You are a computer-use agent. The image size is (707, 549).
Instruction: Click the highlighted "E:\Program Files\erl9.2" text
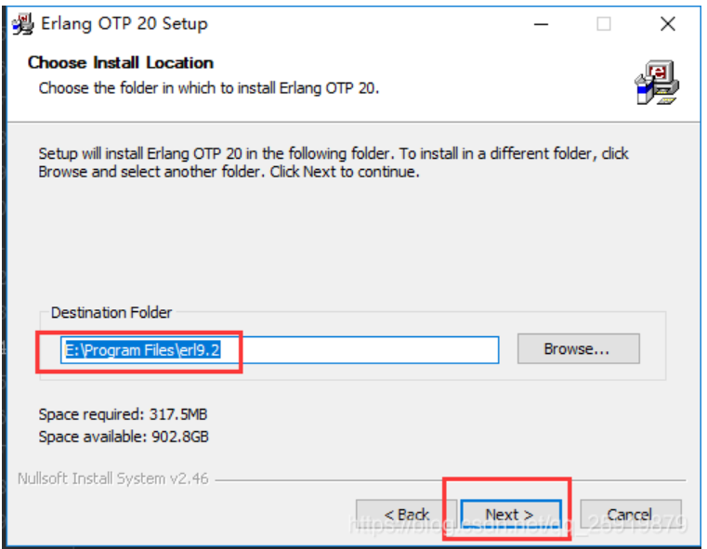coord(150,350)
